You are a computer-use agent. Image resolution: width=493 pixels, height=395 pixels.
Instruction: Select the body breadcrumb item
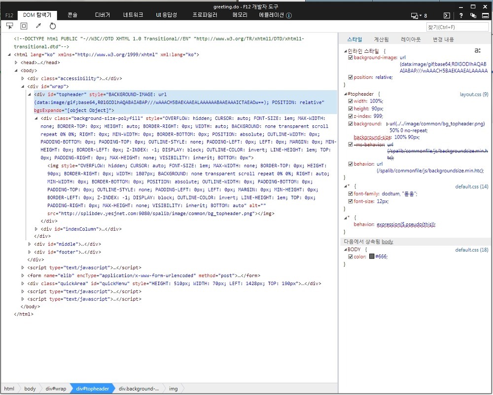click(x=30, y=389)
